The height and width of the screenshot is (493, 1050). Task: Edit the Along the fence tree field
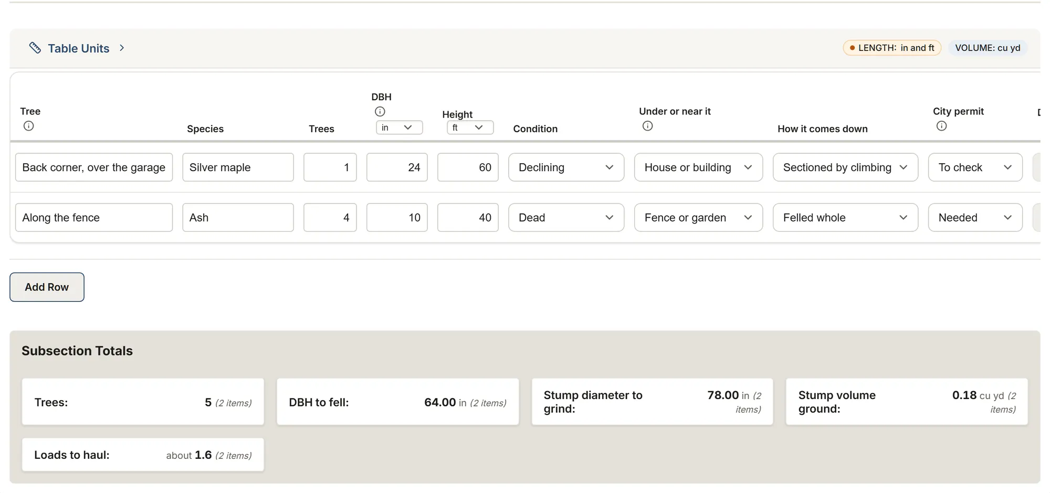coord(94,217)
